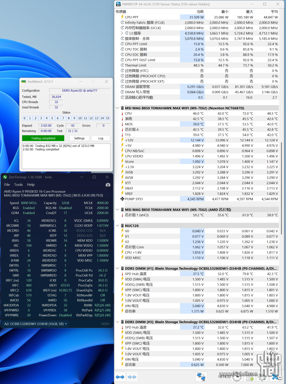Screen dimensions: 286x384
Task: Select the 过热降频 (PROCHOT EXT) row
Action: (x=197, y=81)
